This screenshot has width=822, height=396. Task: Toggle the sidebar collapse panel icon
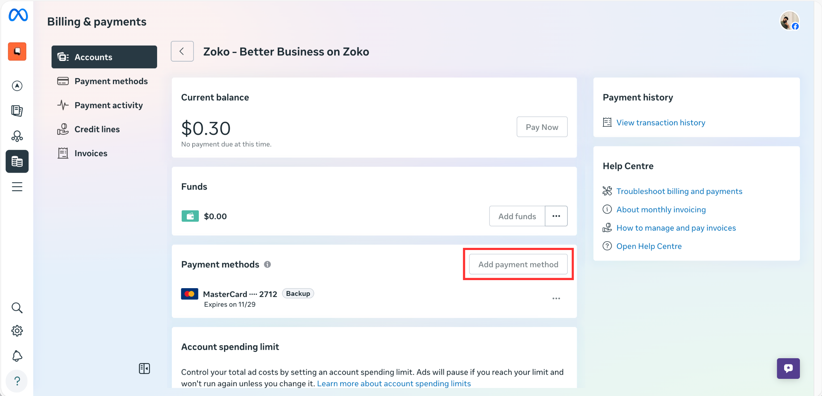144,368
